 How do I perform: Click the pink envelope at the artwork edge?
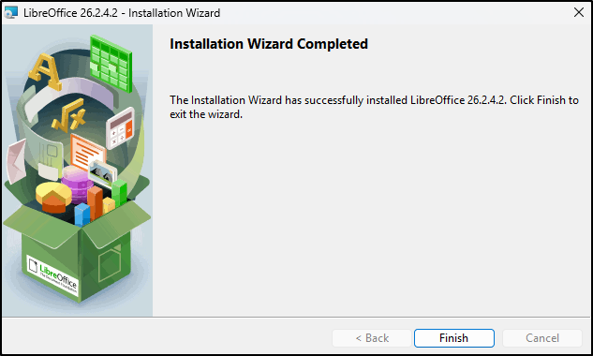pos(16,160)
